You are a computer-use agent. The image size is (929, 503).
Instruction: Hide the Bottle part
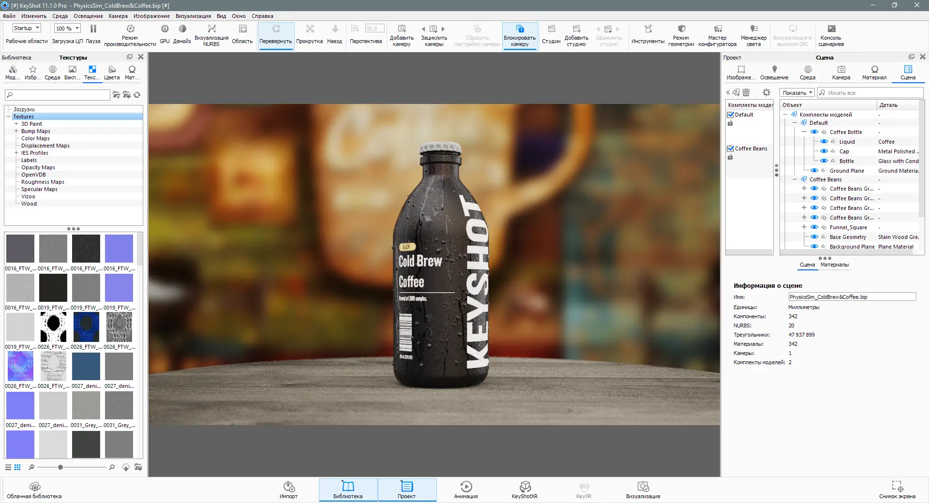point(824,161)
